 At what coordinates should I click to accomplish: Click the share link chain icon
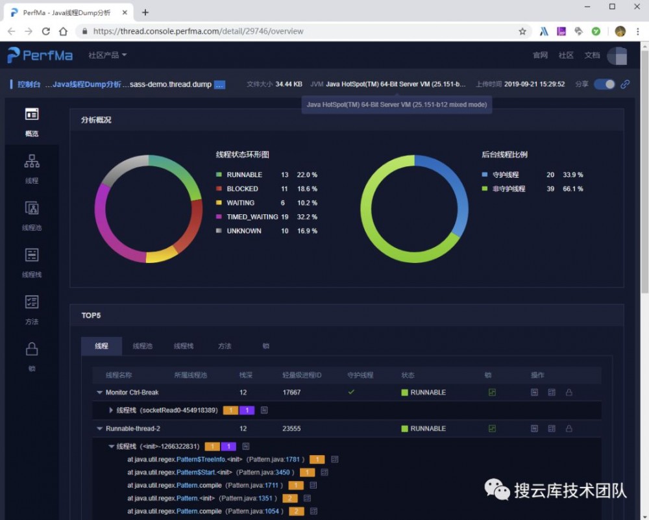(625, 84)
